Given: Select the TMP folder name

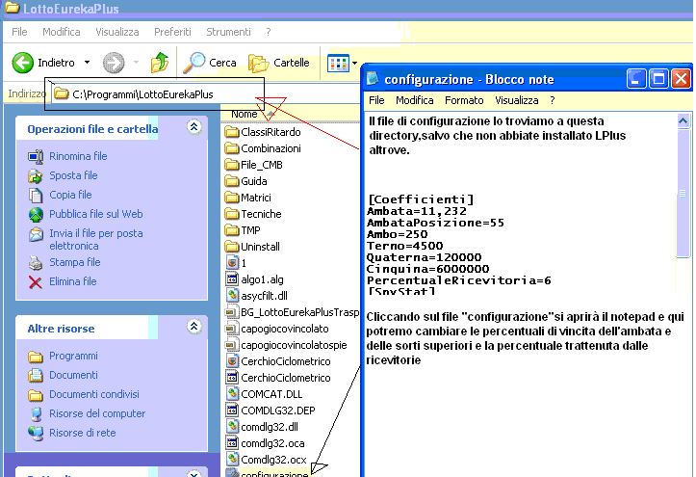Looking at the screenshot, I should [250, 230].
